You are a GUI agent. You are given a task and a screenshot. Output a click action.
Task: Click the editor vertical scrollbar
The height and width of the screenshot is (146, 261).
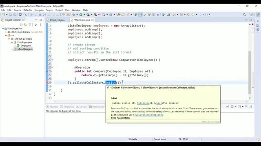pyautogui.click(x=250, y=73)
